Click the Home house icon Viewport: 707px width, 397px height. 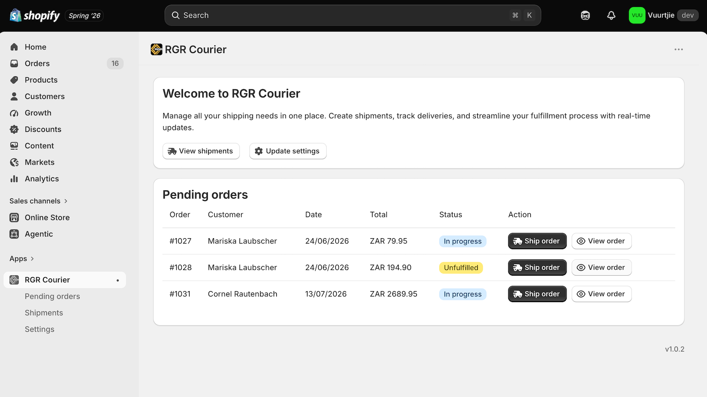click(14, 47)
